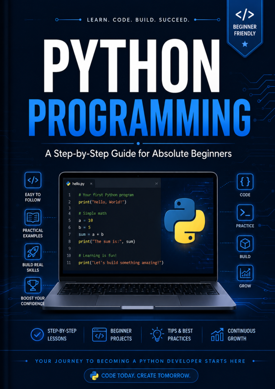The width and height of the screenshot is (275, 389).
Task: Close the hello.py editor tab
Action: [x=91, y=183]
